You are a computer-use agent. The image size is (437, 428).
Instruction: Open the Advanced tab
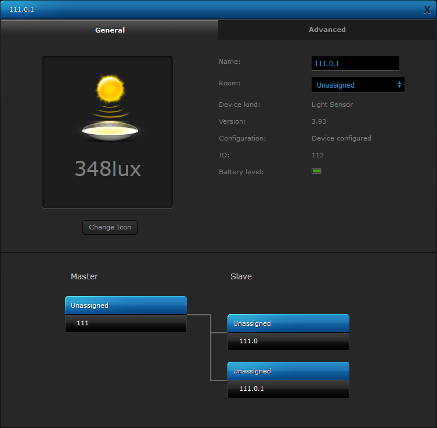point(327,30)
